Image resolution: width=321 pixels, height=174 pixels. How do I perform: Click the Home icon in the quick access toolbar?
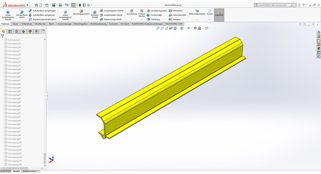[36, 5]
